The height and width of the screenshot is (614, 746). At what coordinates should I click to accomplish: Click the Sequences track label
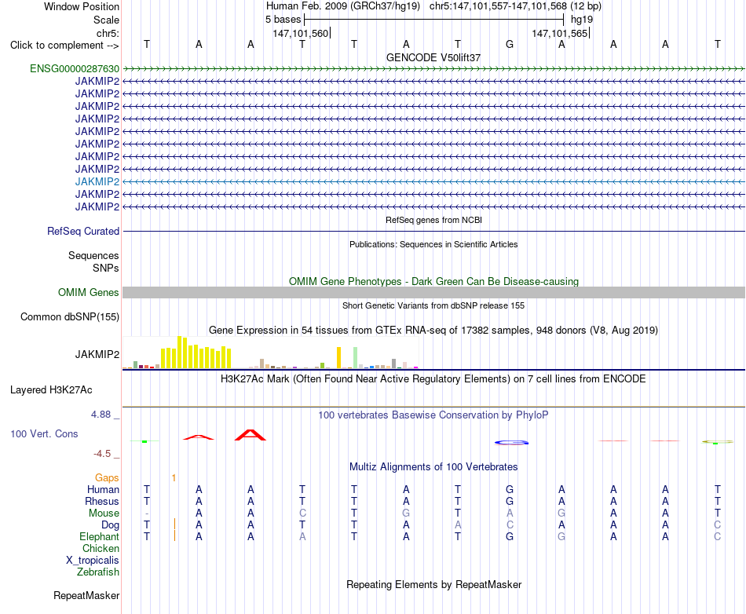[93, 255]
